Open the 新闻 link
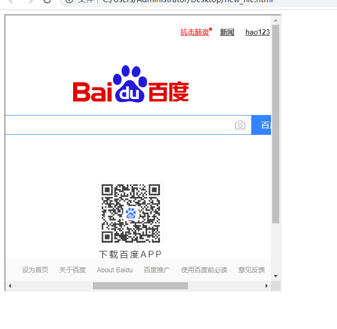The height and width of the screenshot is (329, 337). (227, 32)
